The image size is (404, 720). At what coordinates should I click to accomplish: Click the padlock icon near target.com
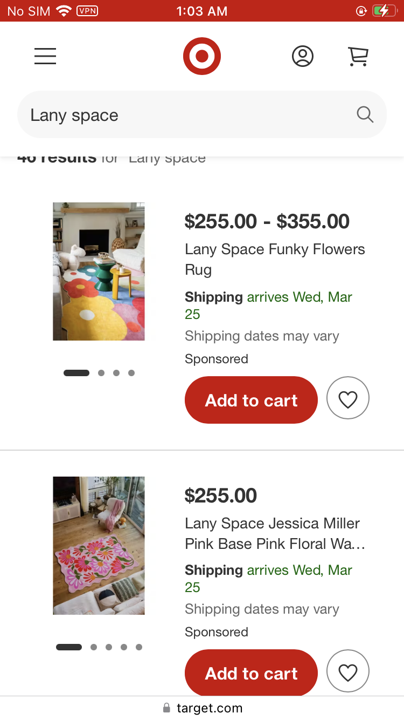pyautogui.click(x=166, y=708)
